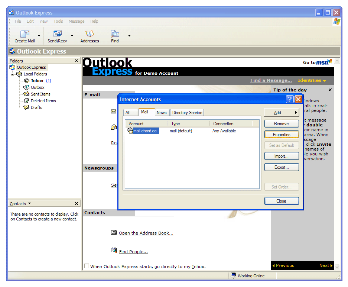This screenshot has height=287, width=348.
Task: Click the Outlook Express root icon in Folders tree
Action: (12, 67)
